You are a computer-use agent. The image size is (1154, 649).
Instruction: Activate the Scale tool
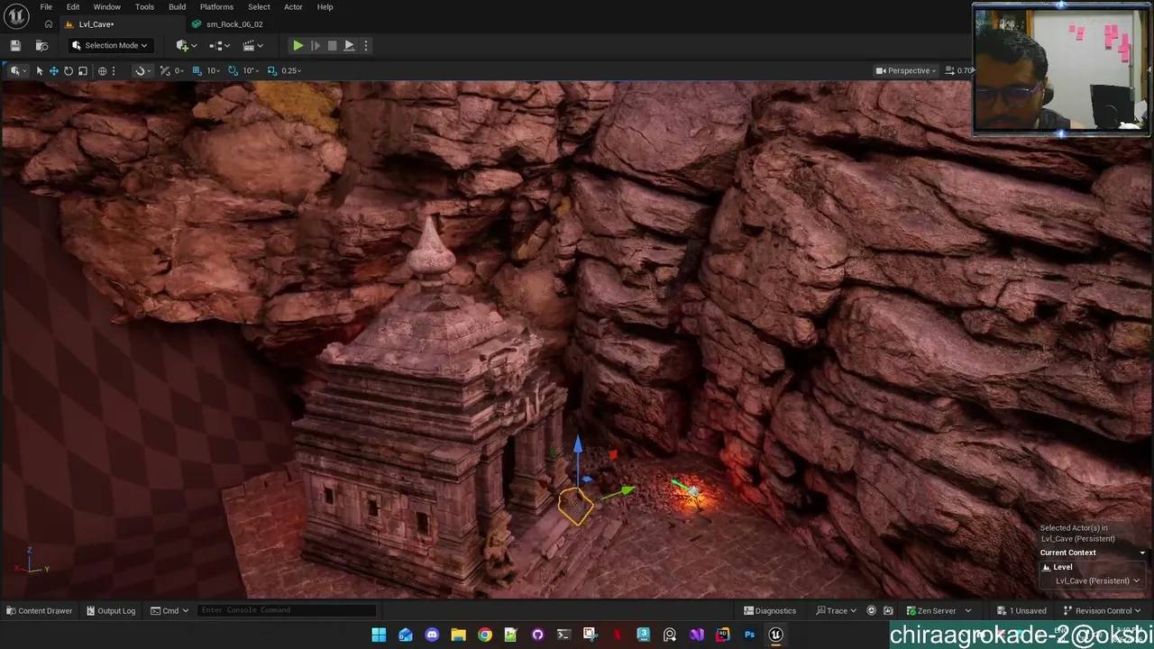[x=82, y=70]
